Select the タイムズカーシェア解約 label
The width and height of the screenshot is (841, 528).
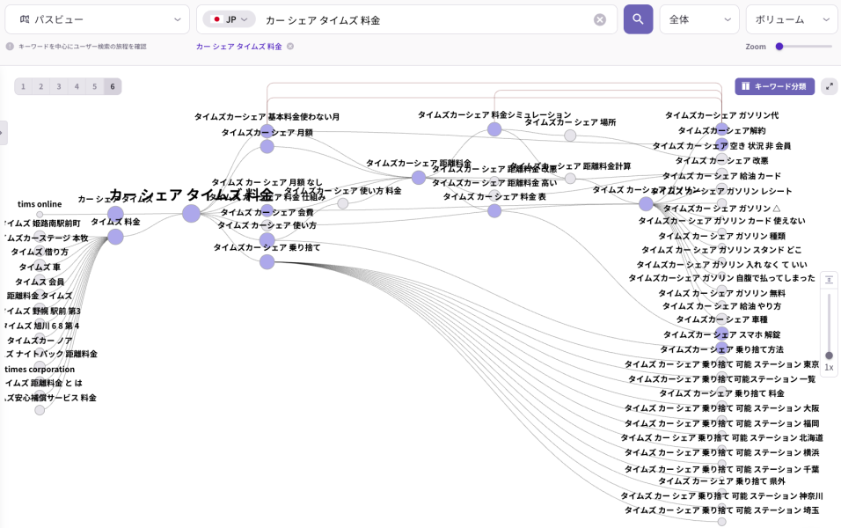coord(722,130)
